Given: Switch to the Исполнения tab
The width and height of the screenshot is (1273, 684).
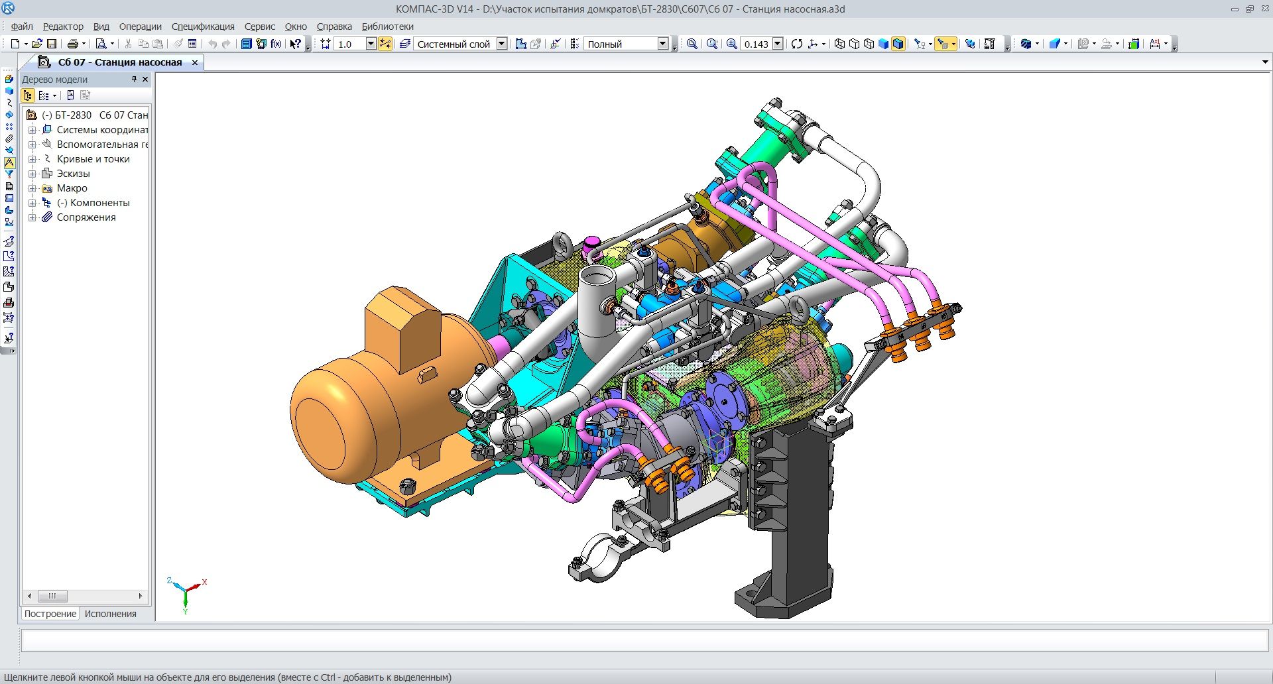Looking at the screenshot, I should (110, 614).
